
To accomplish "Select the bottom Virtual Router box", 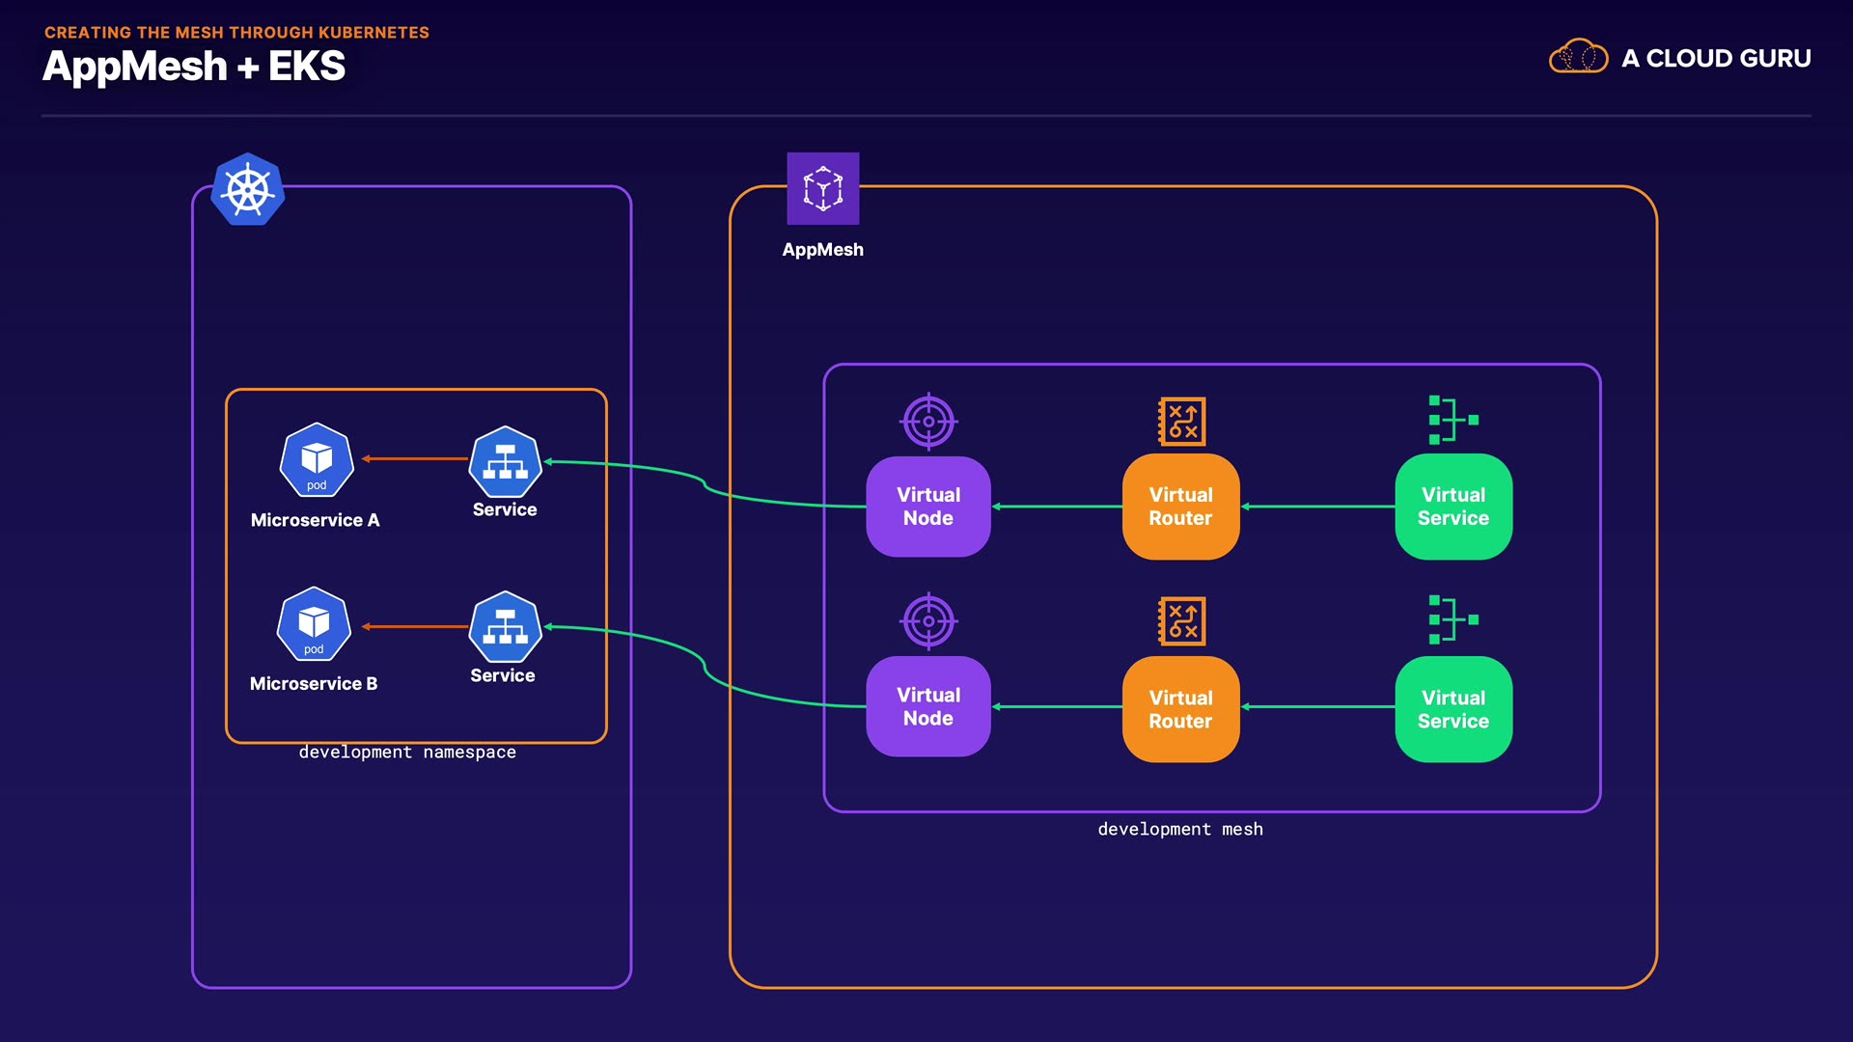I will pyautogui.click(x=1180, y=709).
